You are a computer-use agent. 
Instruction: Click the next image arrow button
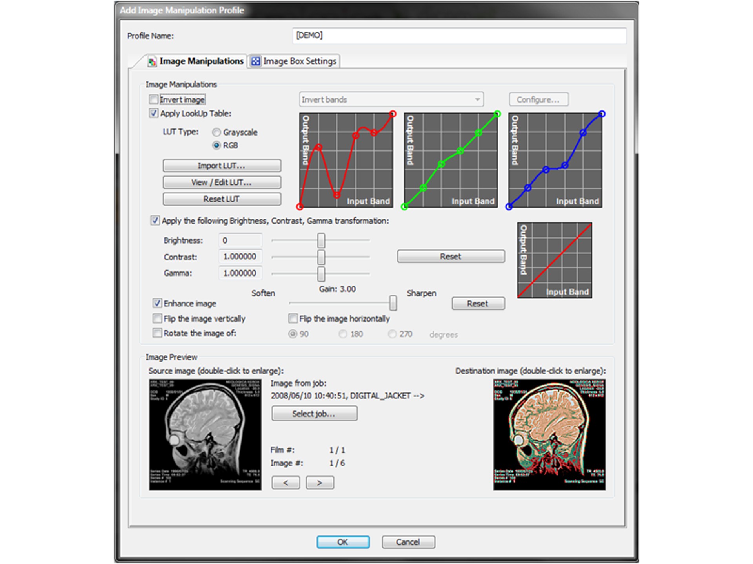pyautogui.click(x=320, y=483)
